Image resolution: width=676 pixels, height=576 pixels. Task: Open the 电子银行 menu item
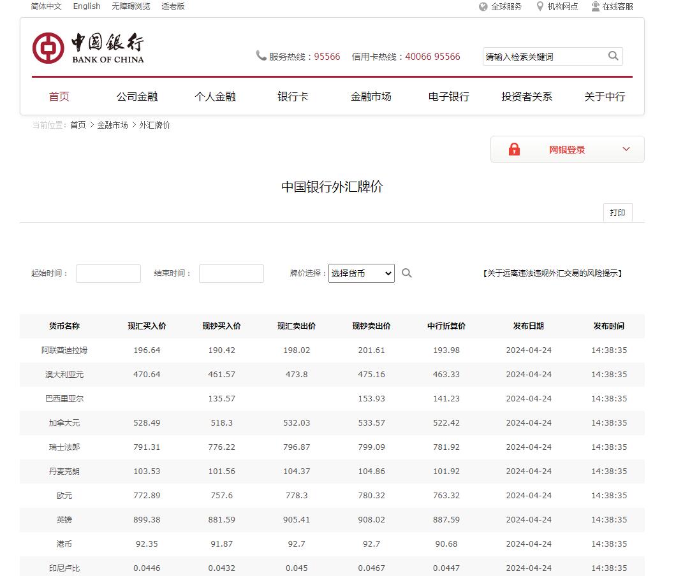pyautogui.click(x=448, y=96)
